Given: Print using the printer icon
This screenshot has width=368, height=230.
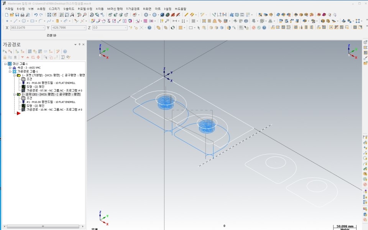Looking at the screenshot, I should pos(22,15).
